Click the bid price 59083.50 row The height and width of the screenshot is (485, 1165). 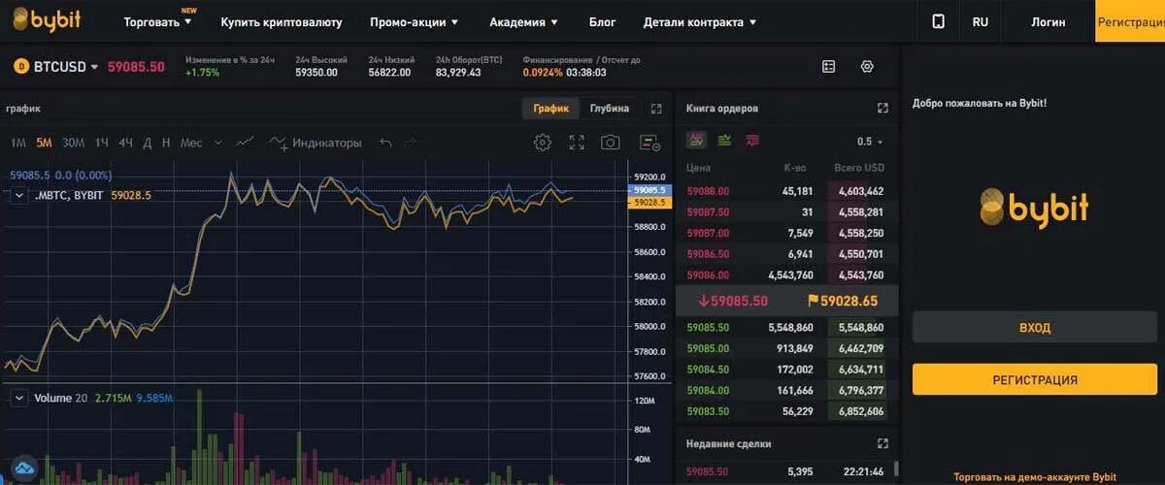coord(787,411)
